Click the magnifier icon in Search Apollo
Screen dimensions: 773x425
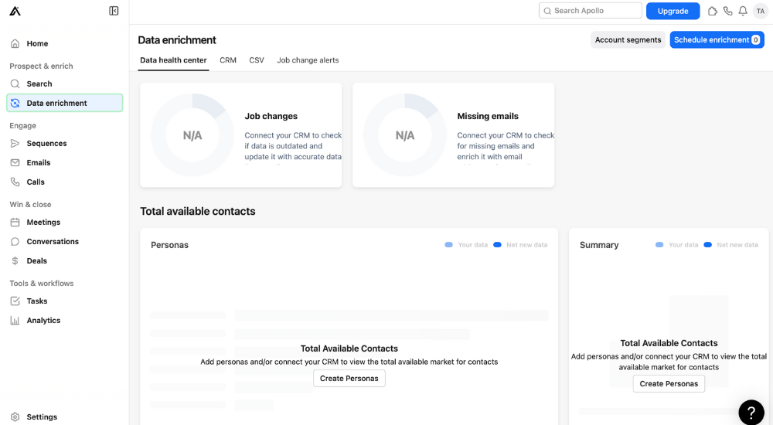coord(547,11)
